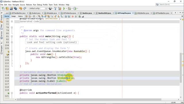
Task: Build the project with the hammer icon
Action: pyautogui.click(x=55, y=8)
